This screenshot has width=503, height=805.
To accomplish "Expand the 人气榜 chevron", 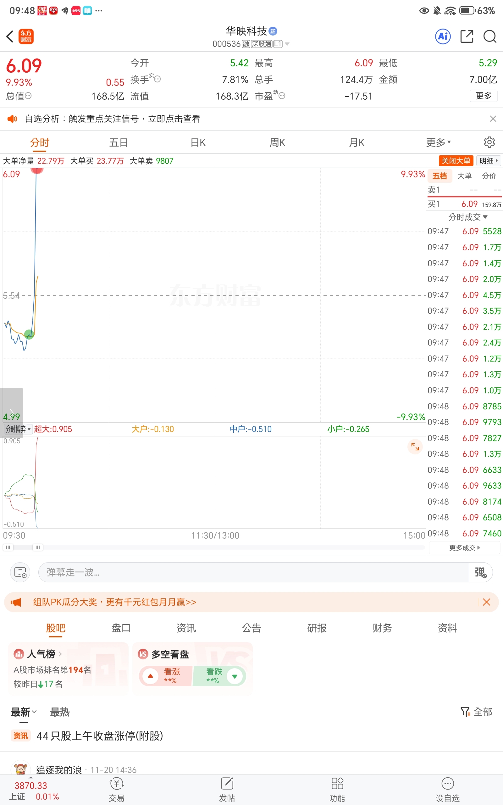I will 60,654.
